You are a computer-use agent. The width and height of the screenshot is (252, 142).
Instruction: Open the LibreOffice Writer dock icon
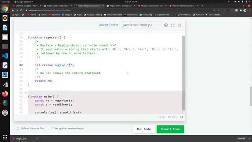pos(5,28)
